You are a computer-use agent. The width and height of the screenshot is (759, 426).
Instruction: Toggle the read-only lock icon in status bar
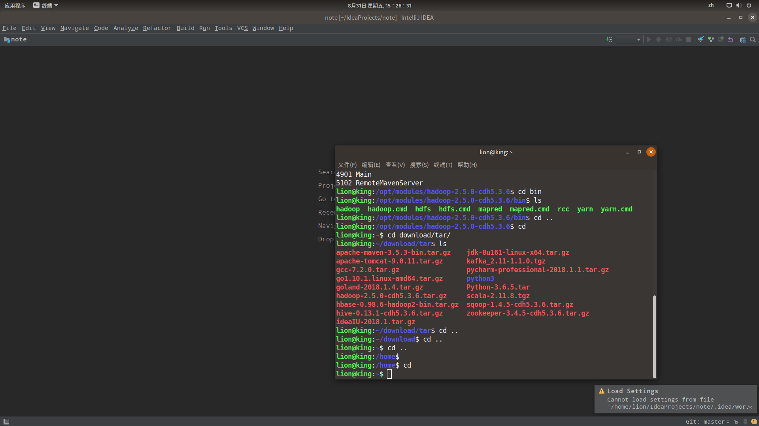pyautogui.click(x=736, y=422)
